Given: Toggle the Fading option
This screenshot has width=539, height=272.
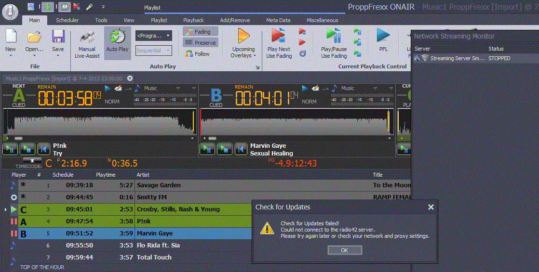Looking at the screenshot, I should point(201,32).
